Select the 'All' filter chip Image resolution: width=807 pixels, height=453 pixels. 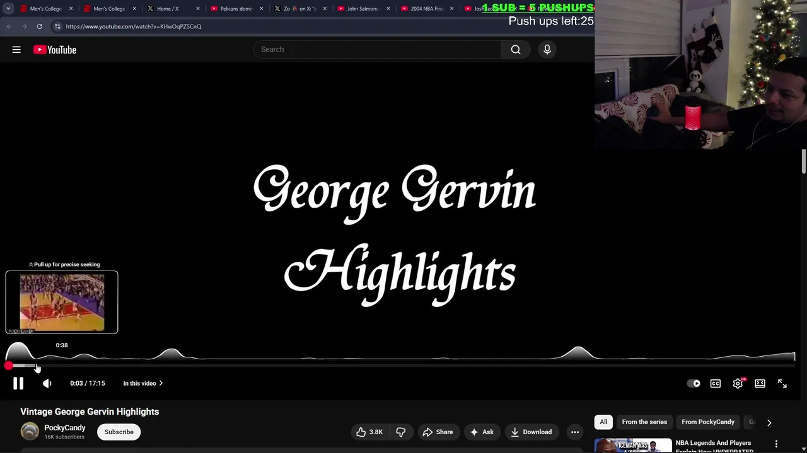pyautogui.click(x=603, y=422)
